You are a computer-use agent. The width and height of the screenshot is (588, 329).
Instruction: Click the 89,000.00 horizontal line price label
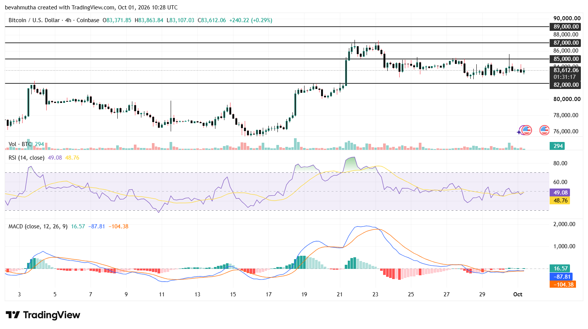(x=566, y=27)
